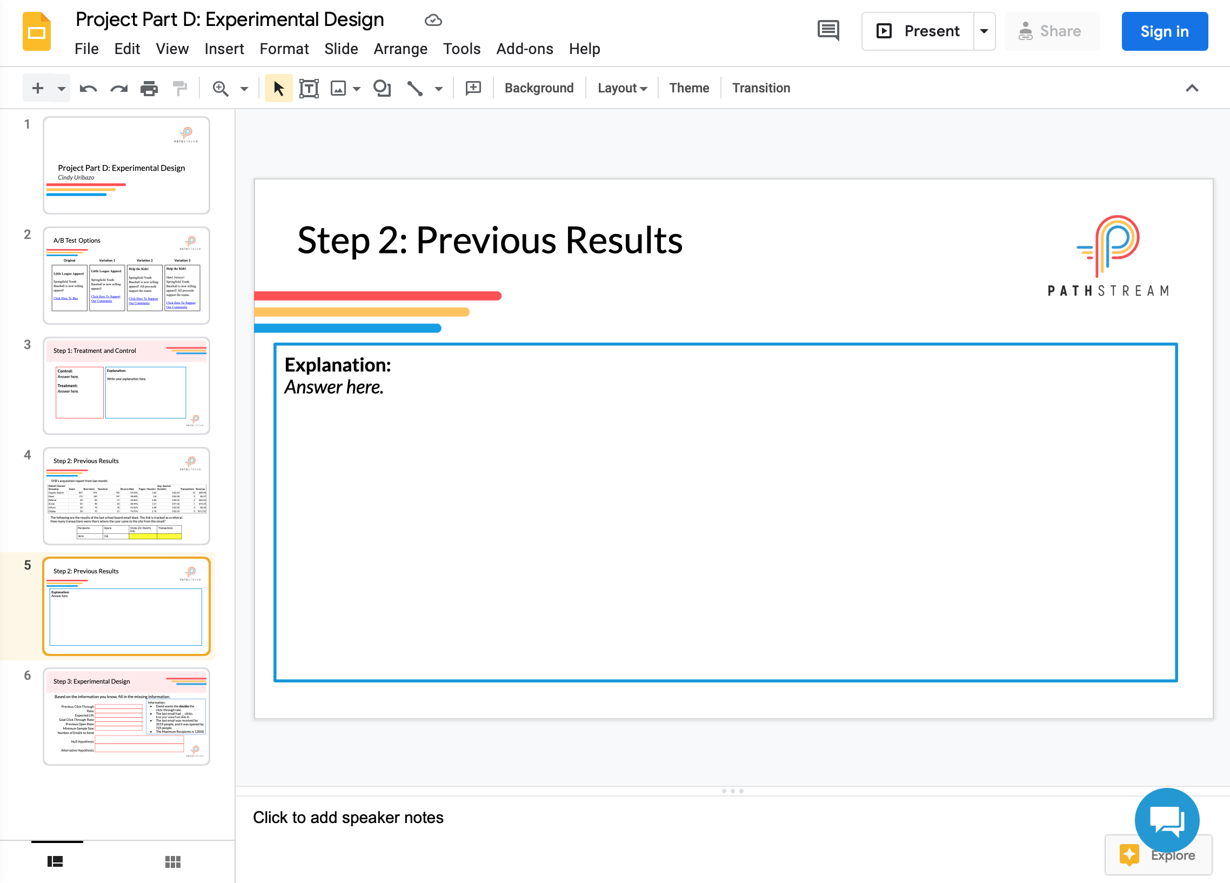Click the Share button
The height and width of the screenshot is (883, 1230).
[x=1052, y=31]
